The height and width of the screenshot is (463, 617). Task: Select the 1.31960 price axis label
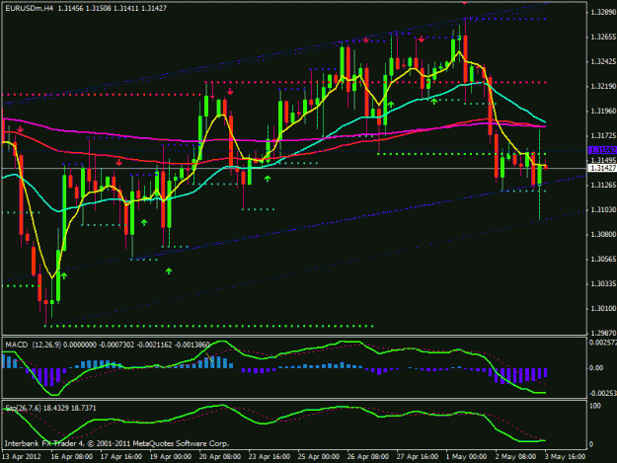603,111
